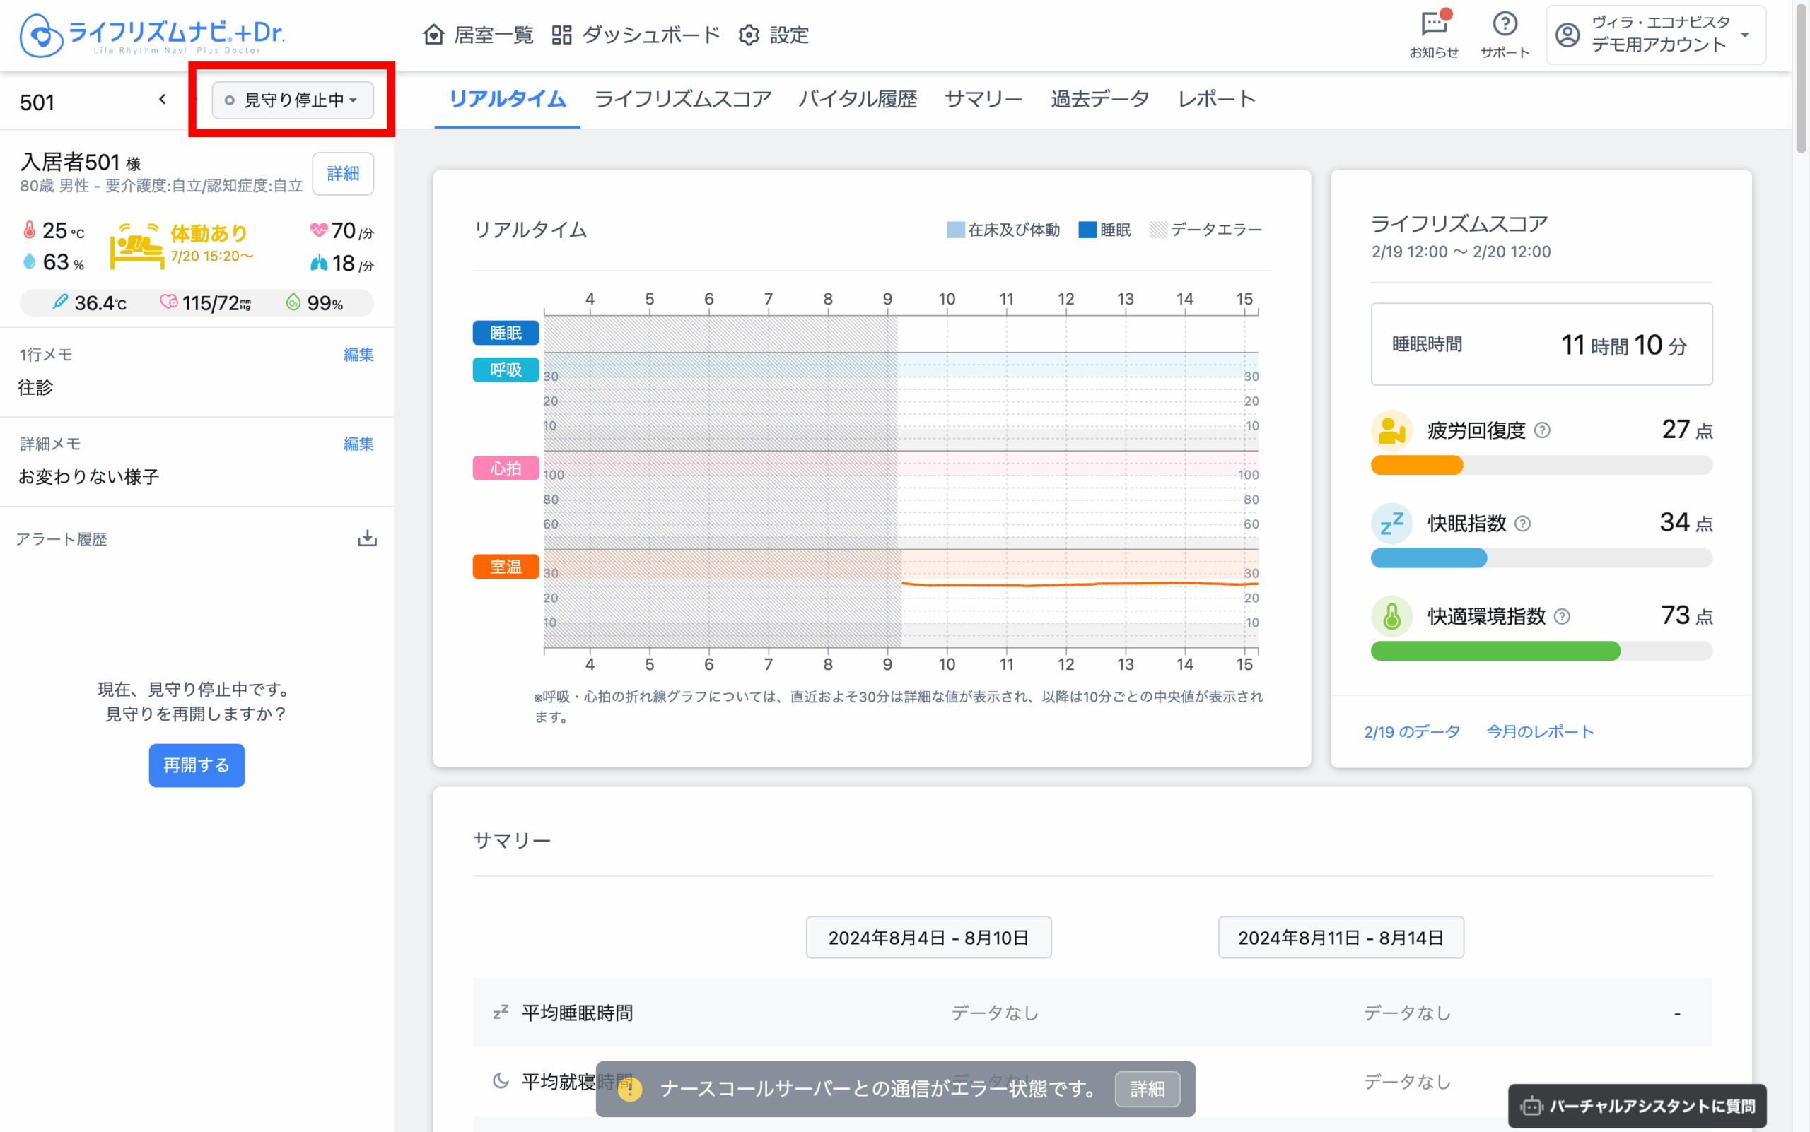Screen dimensions: 1810x1132
Task: Click バーチャルアシスタントに質問 button
Action: click(1637, 1106)
